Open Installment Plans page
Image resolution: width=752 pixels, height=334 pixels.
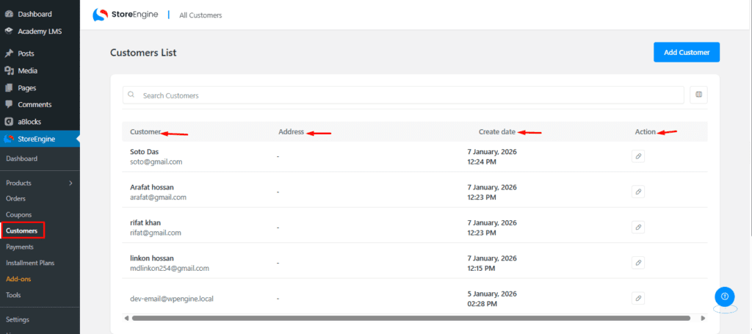coord(30,263)
